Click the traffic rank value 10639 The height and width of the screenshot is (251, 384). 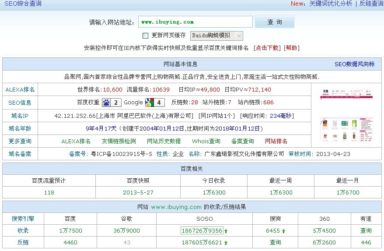click(x=161, y=90)
